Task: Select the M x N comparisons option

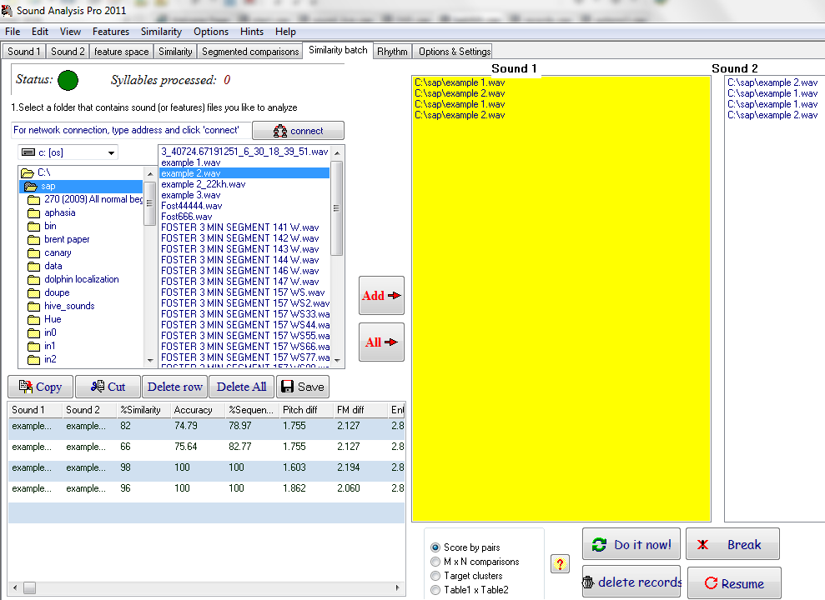Action: 435,562
